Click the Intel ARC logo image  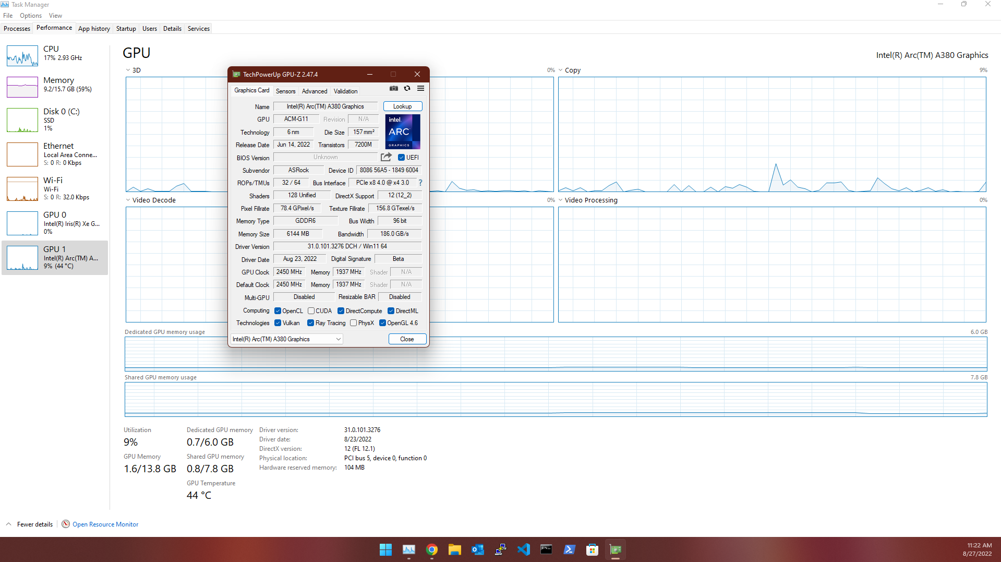(x=403, y=131)
